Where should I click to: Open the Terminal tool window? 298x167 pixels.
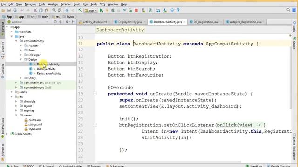(94, 166)
